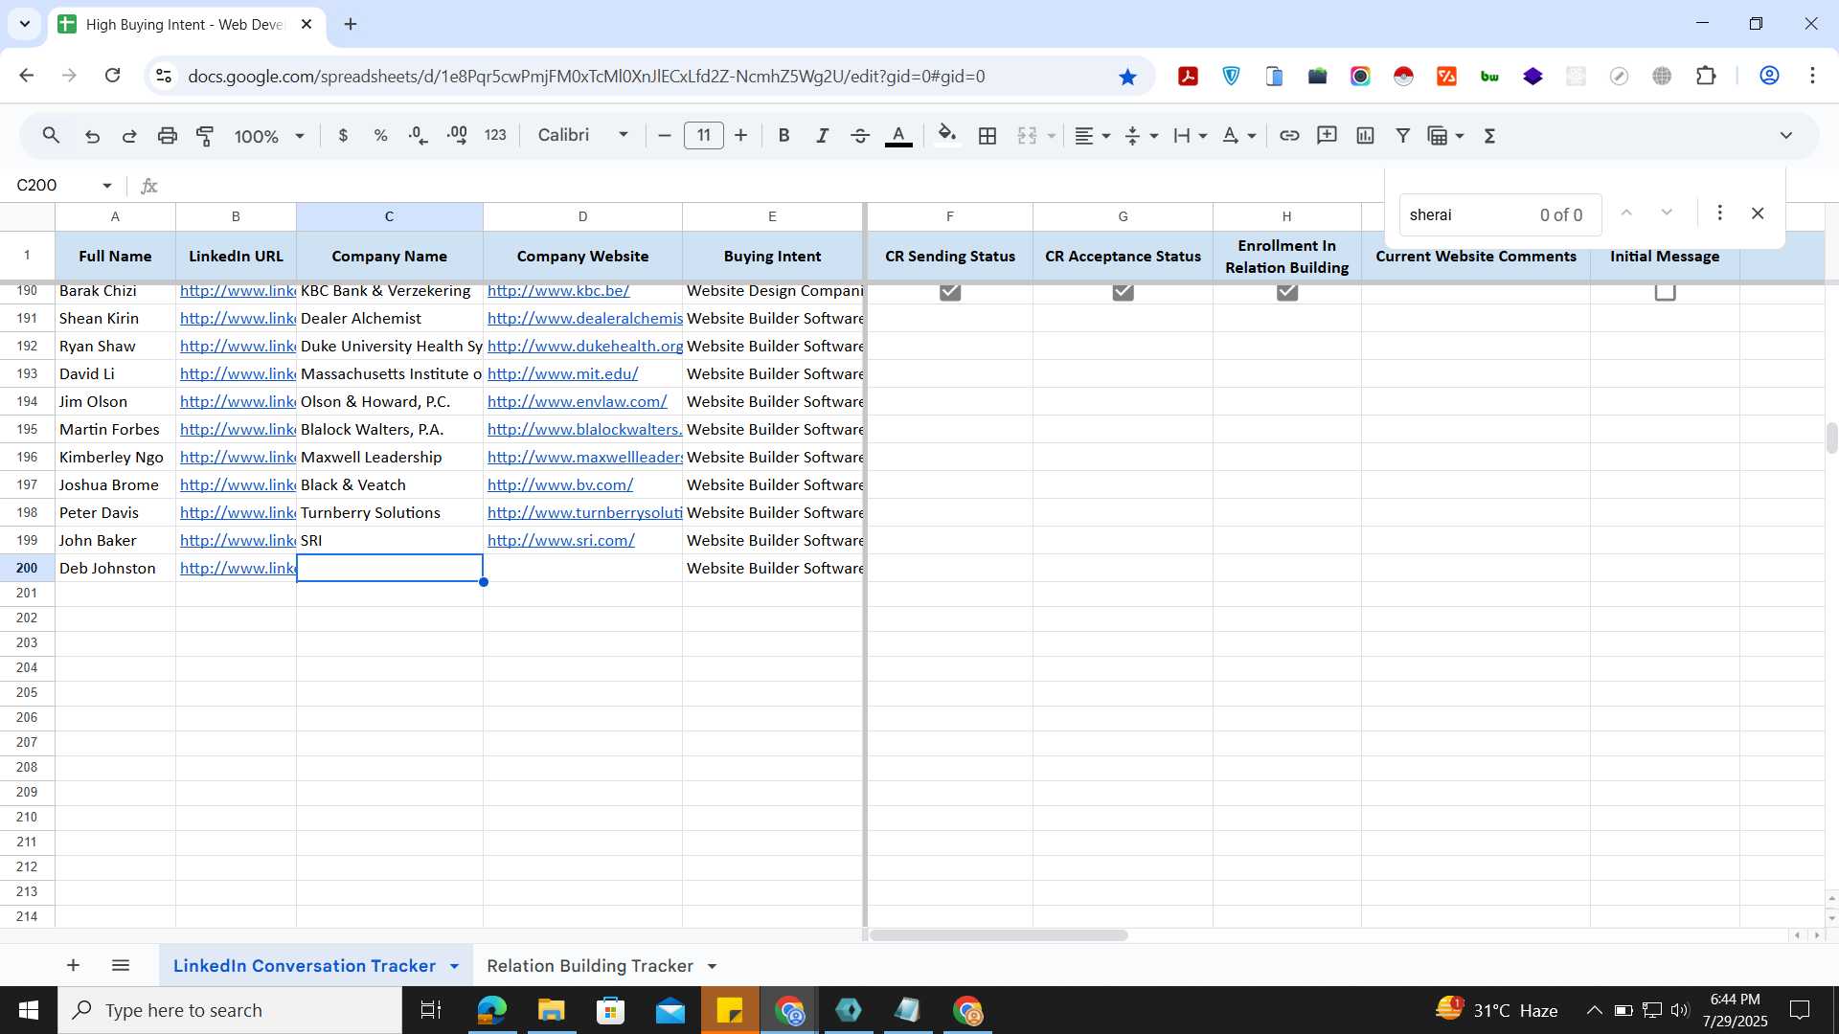Toggle Initial Message checkbox in row 190
1839x1034 pixels.
[1666, 292]
